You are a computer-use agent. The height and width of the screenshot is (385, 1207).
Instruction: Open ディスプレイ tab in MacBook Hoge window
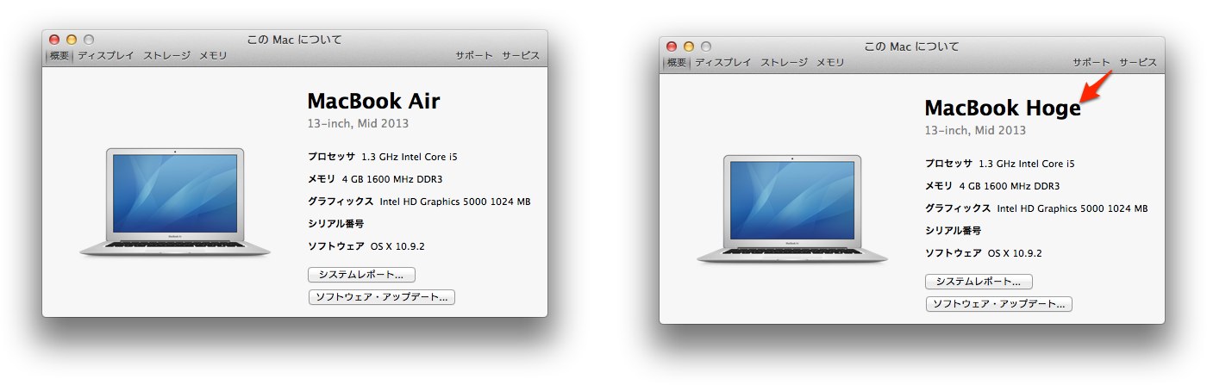[x=723, y=62]
